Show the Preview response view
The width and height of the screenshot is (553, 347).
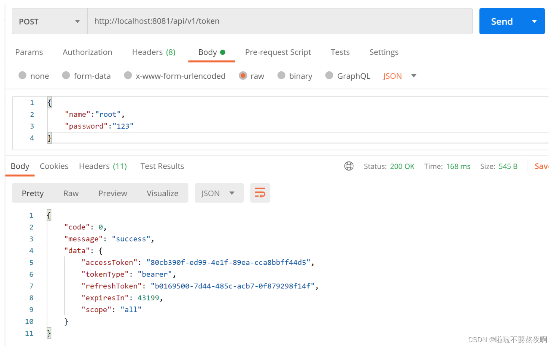click(113, 193)
